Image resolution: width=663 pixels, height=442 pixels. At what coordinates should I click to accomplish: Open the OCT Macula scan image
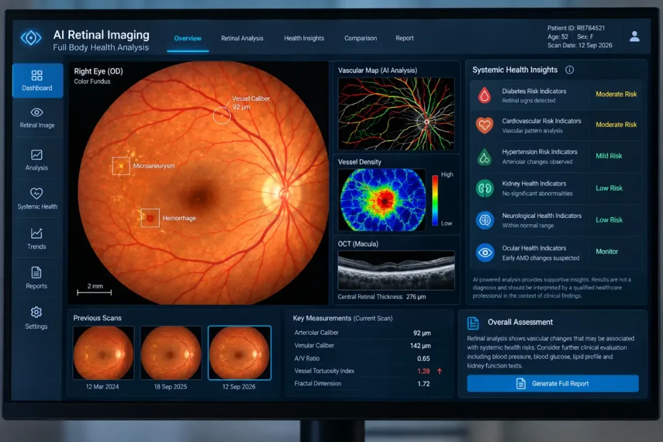coord(396,271)
